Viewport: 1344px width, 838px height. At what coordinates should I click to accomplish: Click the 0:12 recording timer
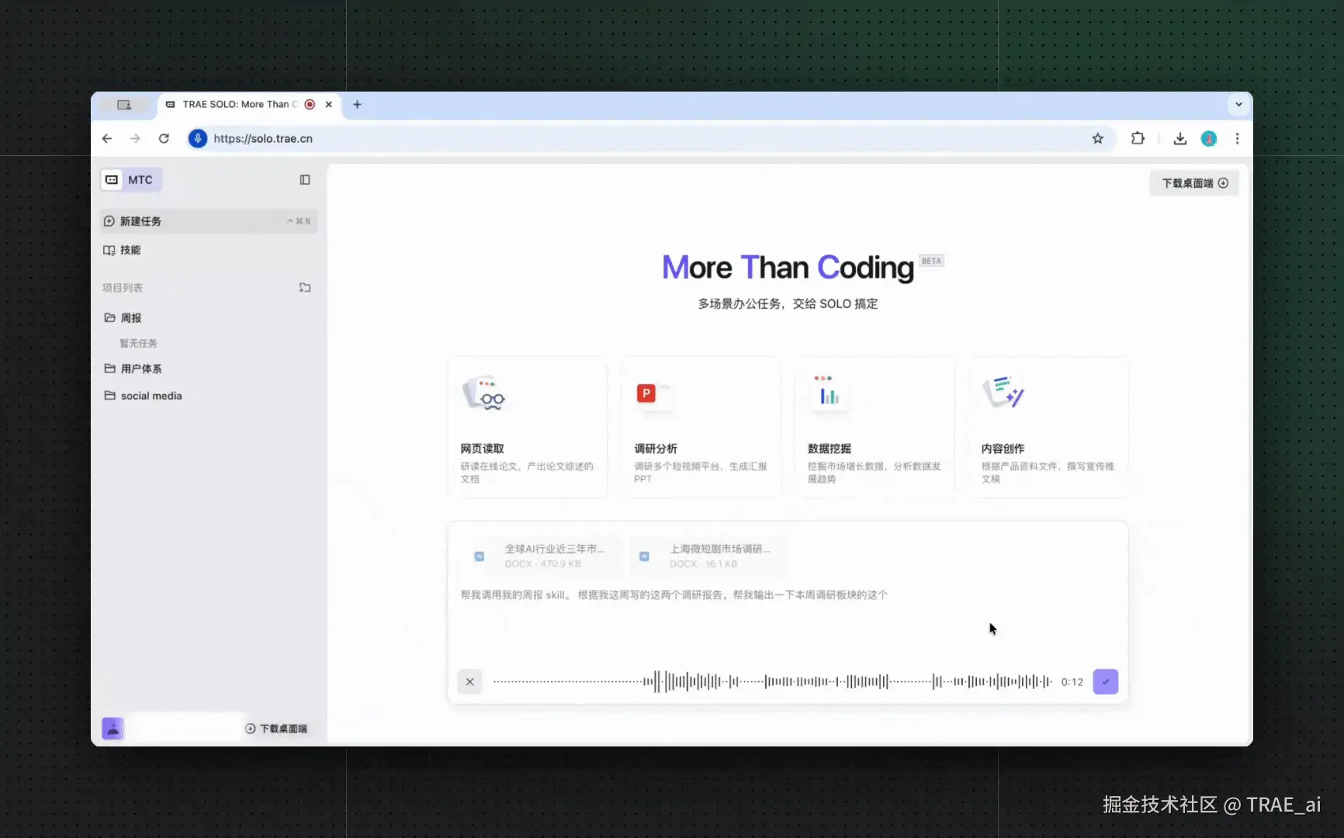tap(1072, 682)
